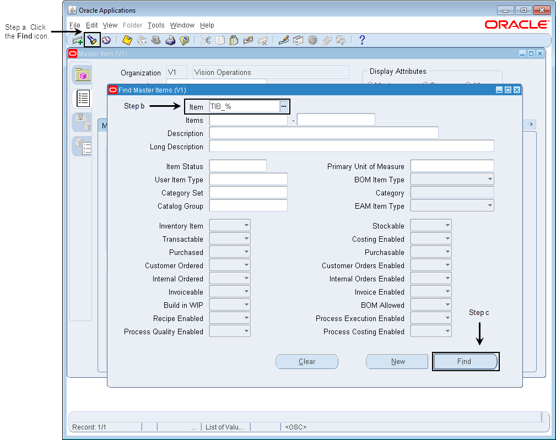Click the Print toolbar icon
556x440 pixels.
coord(170,40)
